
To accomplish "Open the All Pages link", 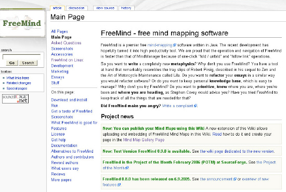I will [x=59, y=32].
